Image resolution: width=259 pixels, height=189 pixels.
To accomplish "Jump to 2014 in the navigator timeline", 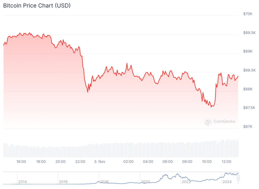I will pos(22,181).
